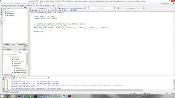Collapse the Compile Design task node
175x98 pixels.
point(7,54)
